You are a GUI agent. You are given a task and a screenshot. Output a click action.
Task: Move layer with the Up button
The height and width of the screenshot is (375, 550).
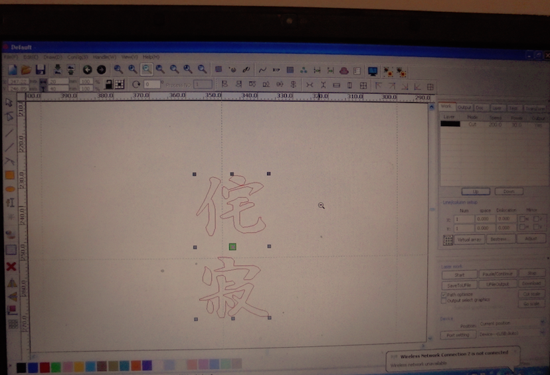(476, 192)
